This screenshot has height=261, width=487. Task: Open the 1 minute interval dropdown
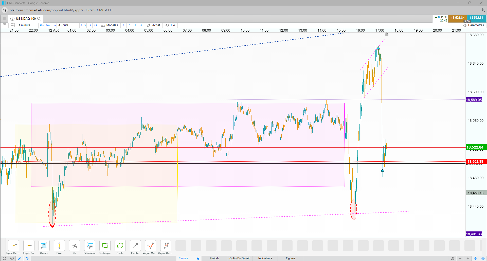click(x=28, y=25)
